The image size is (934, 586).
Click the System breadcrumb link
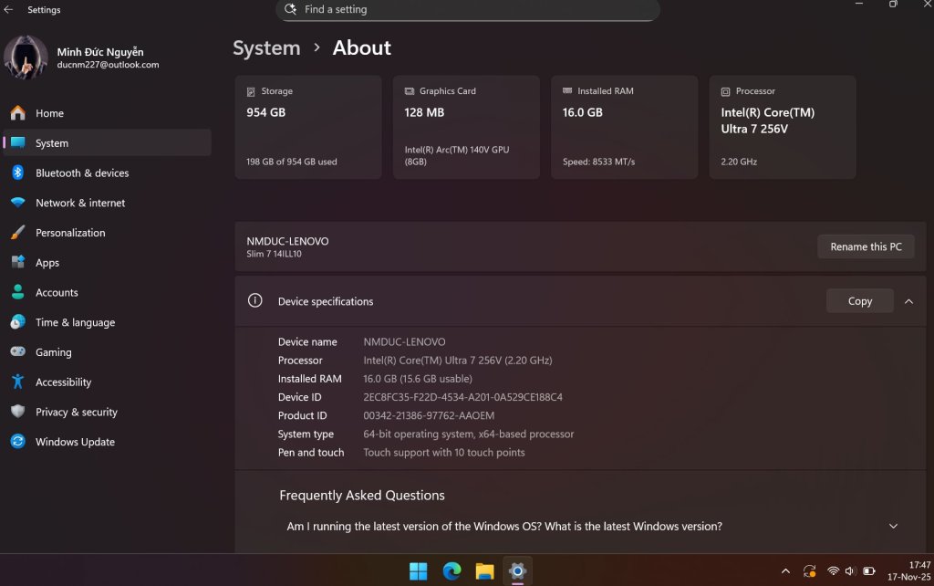tap(266, 48)
